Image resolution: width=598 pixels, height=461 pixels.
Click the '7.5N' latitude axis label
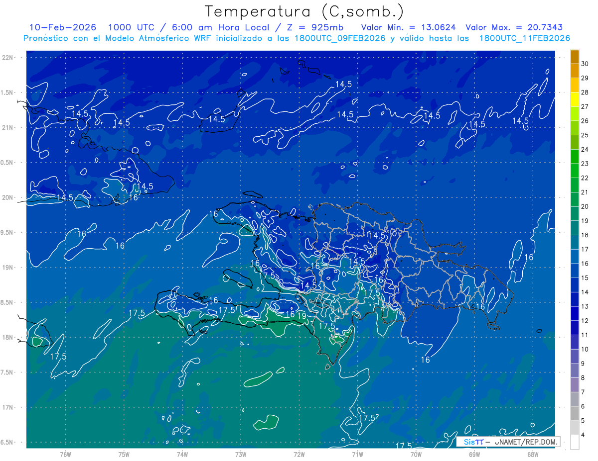point(6,372)
